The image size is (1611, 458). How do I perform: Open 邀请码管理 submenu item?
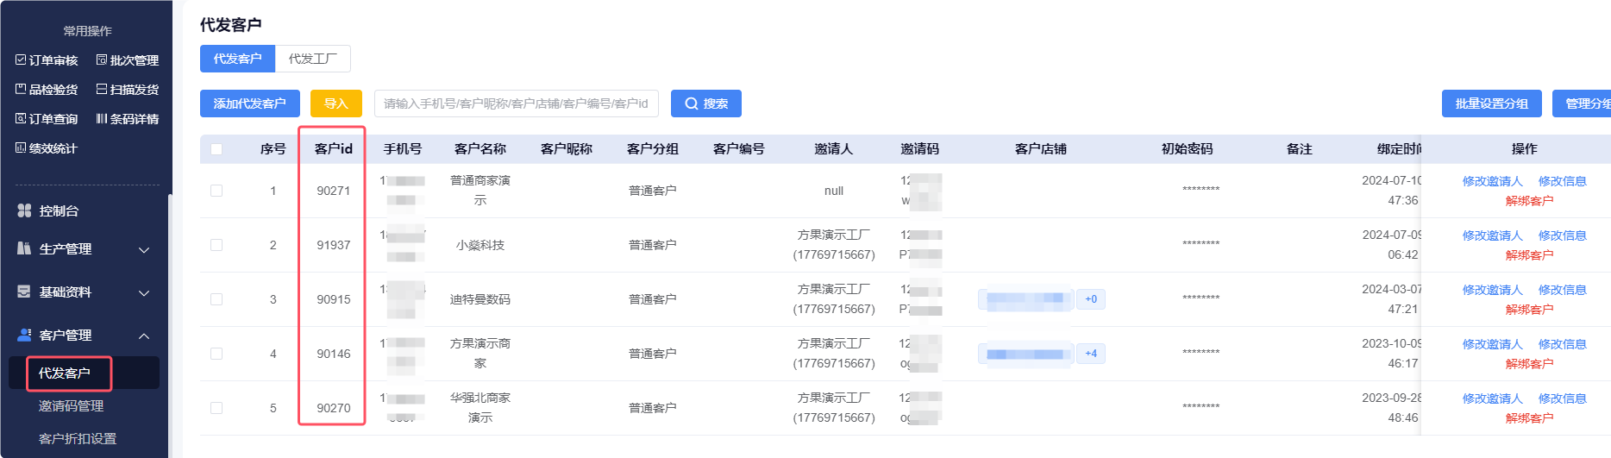[71, 406]
